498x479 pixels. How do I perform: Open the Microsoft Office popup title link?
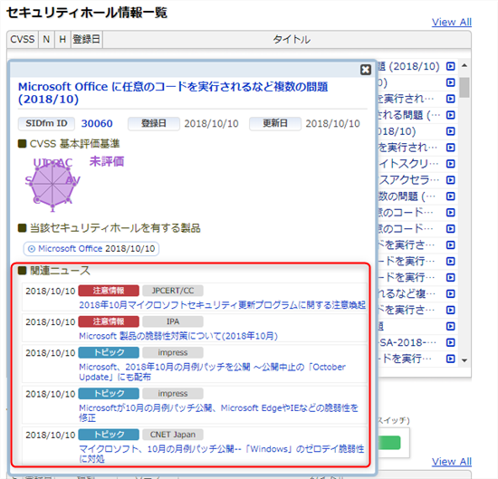[173, 92]
